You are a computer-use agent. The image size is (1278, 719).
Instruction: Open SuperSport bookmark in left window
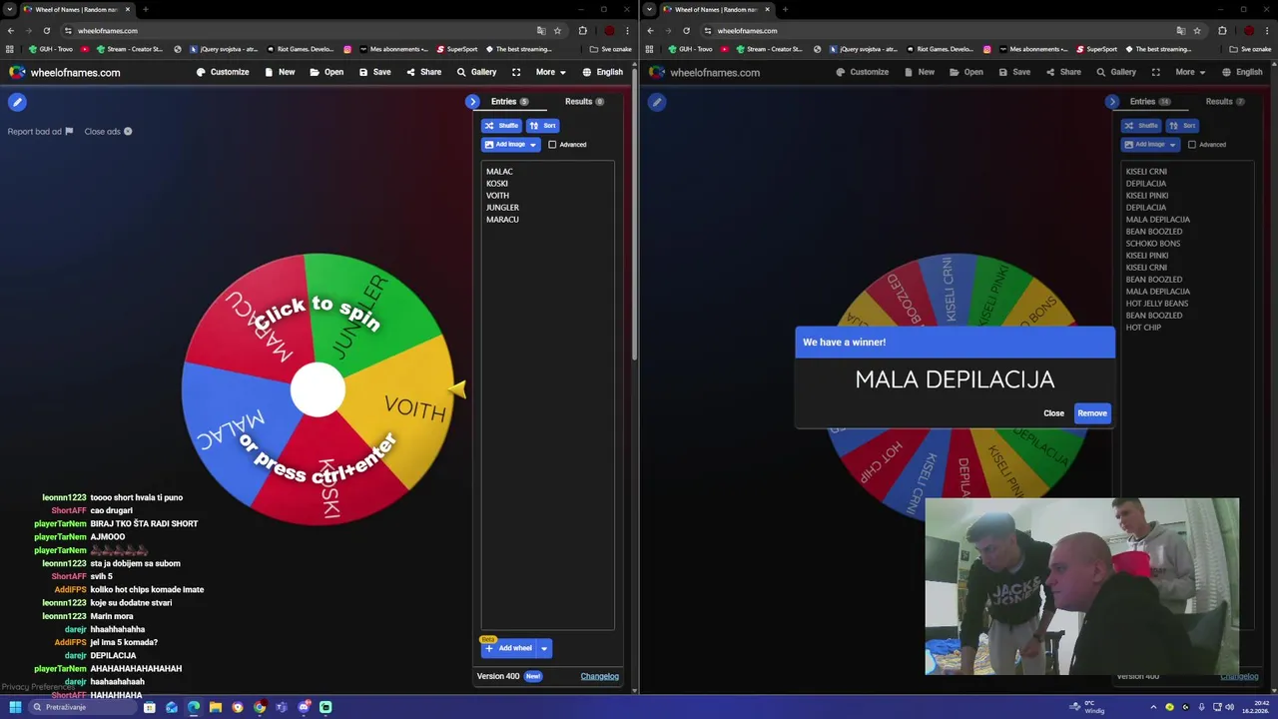[457, 49]
